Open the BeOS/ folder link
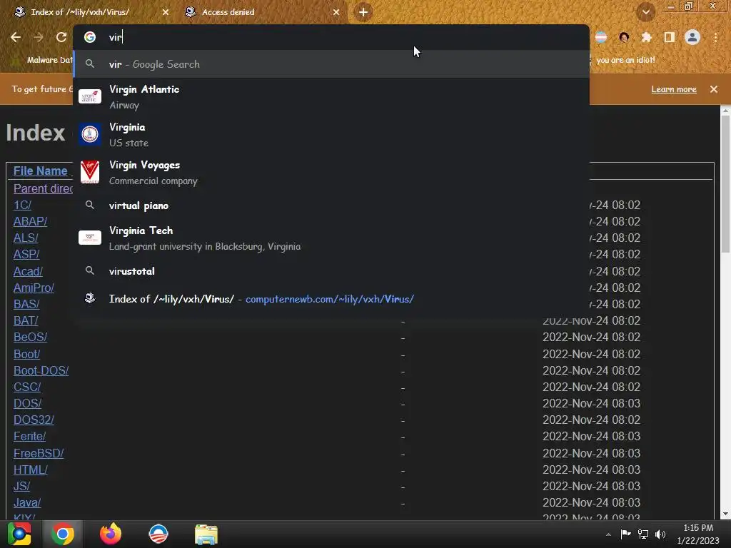The height and width of the screenshot is (548, 731). [x=30, y=338]
